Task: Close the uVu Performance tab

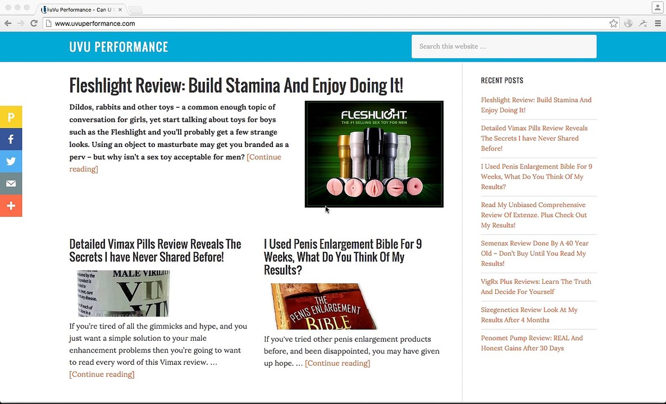Action: (120, 10)
